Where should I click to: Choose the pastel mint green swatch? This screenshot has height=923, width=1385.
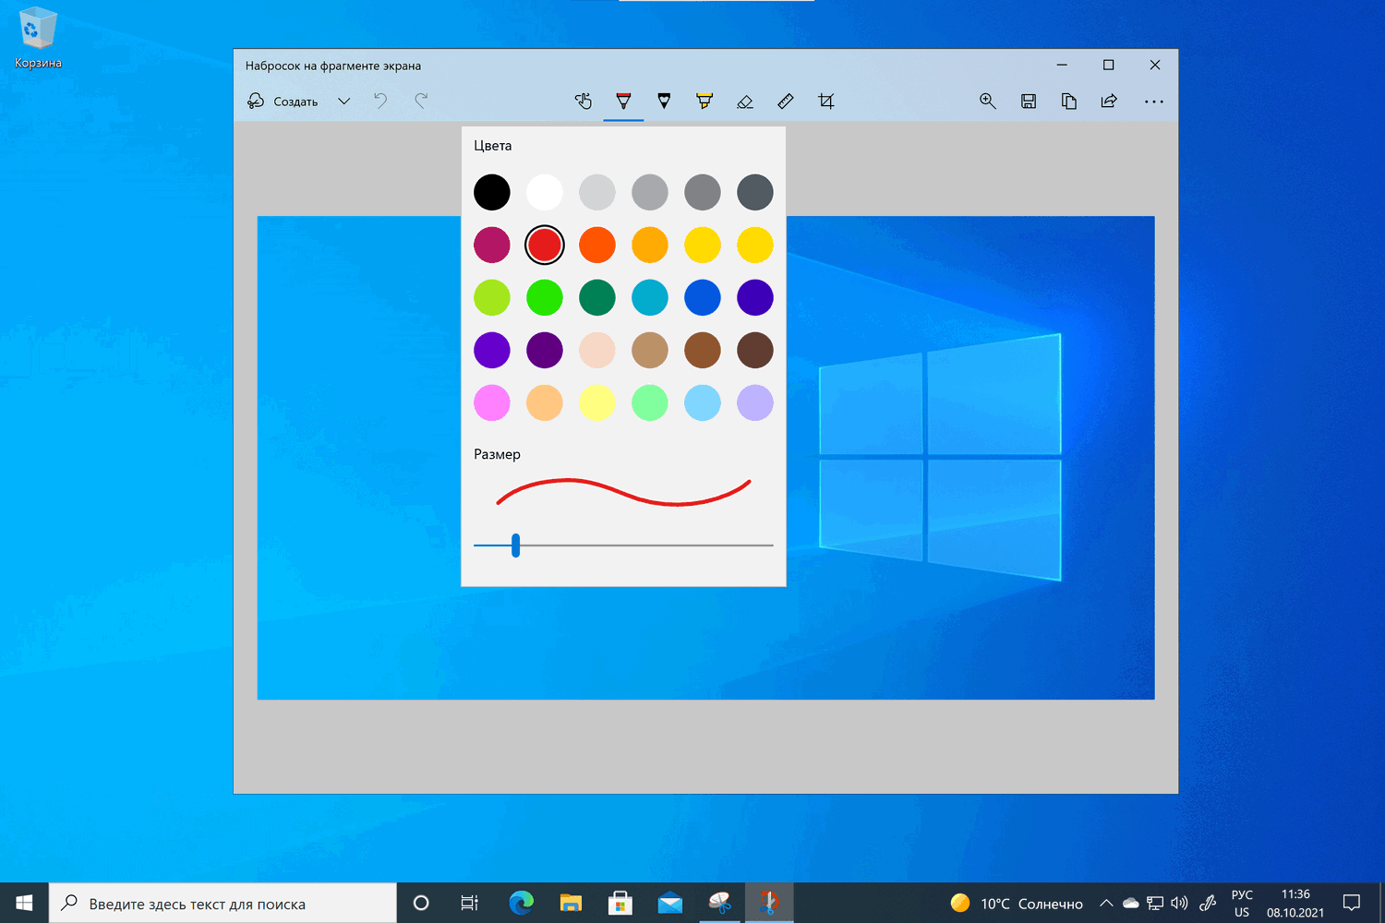(650, 402)
